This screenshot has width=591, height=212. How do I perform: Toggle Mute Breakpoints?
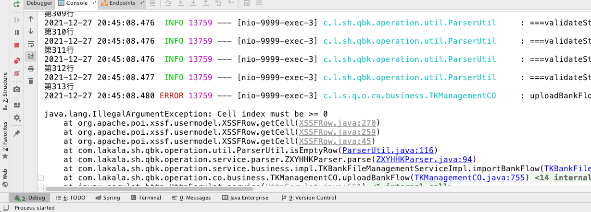click(17, 73)
